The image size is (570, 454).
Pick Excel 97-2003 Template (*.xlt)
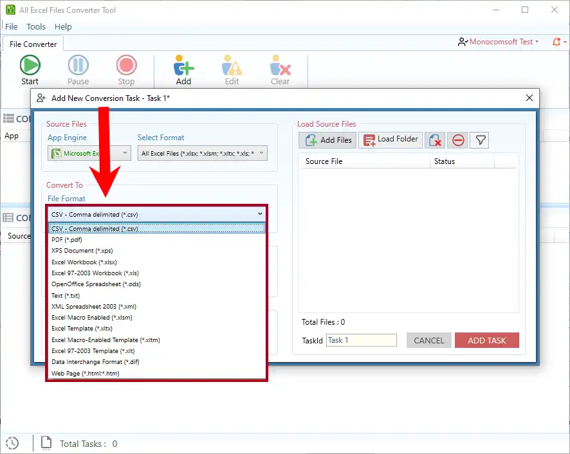click(157, 350)
